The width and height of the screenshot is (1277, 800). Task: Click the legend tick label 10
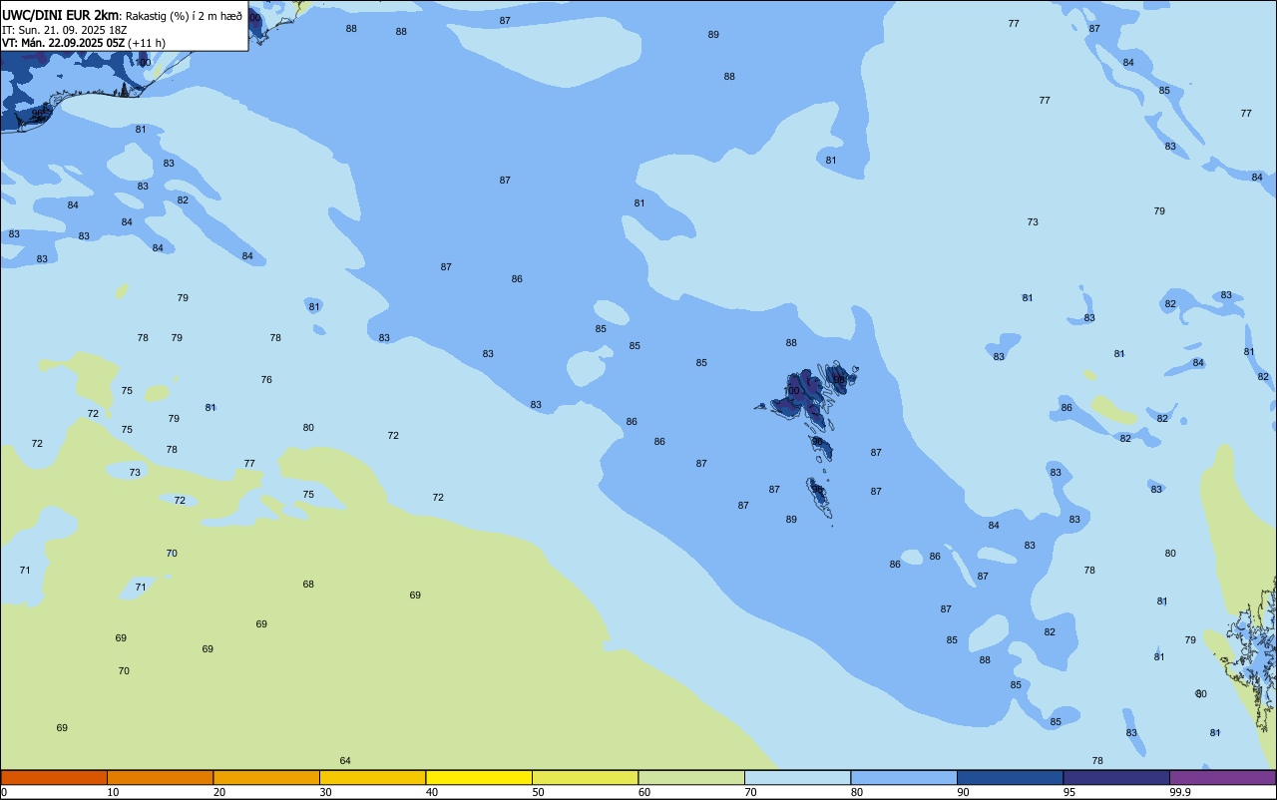[x=114, y=792]
